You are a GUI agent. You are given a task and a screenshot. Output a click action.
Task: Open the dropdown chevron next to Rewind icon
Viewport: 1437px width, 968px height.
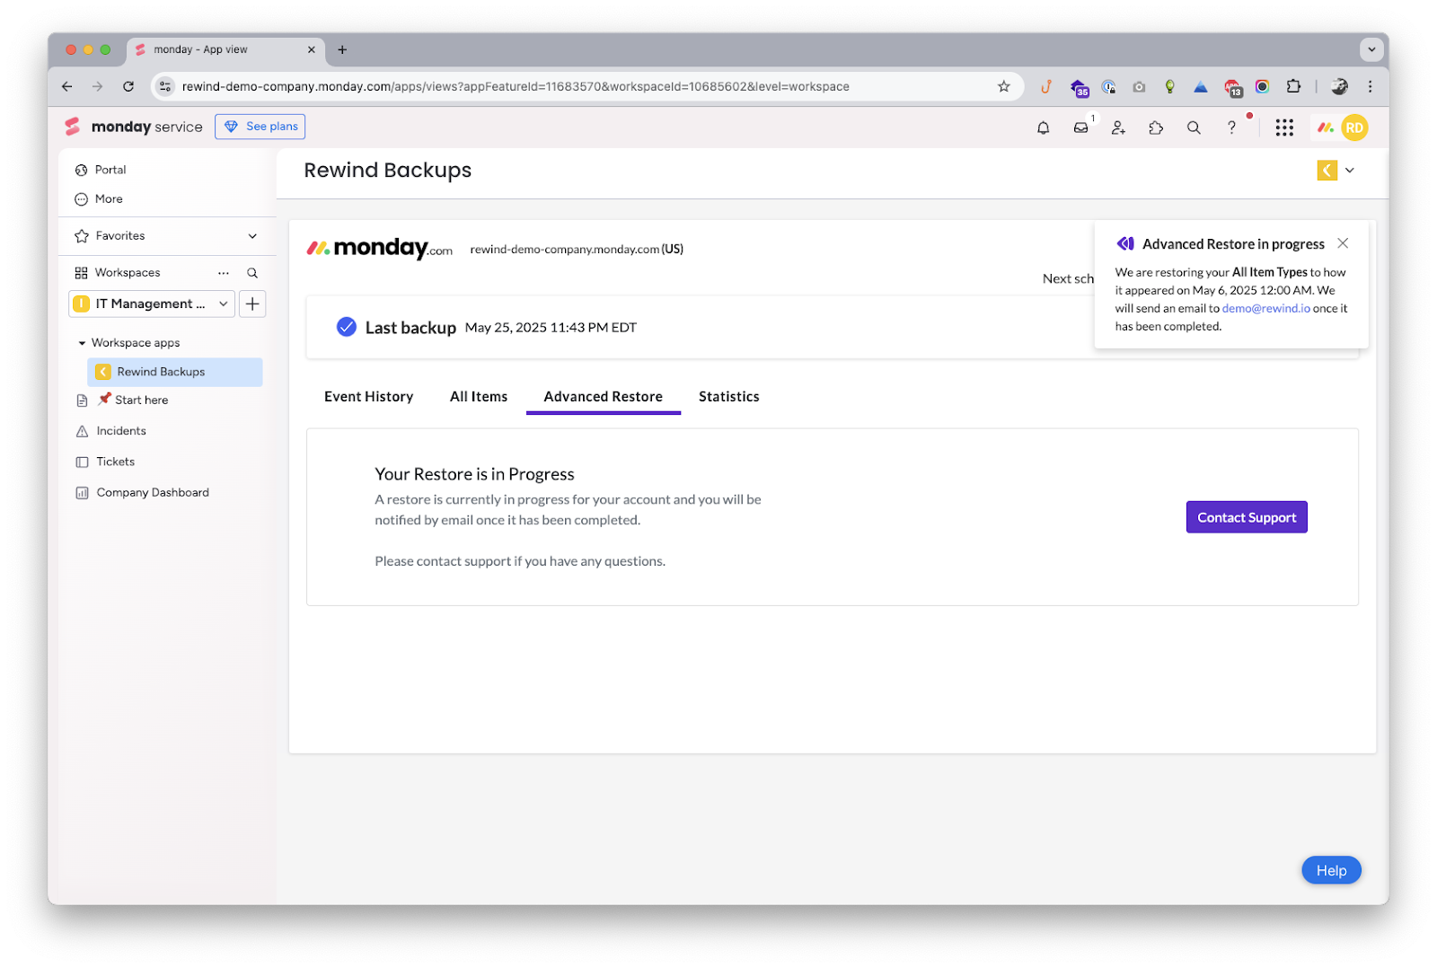(x=1349, y=170)
